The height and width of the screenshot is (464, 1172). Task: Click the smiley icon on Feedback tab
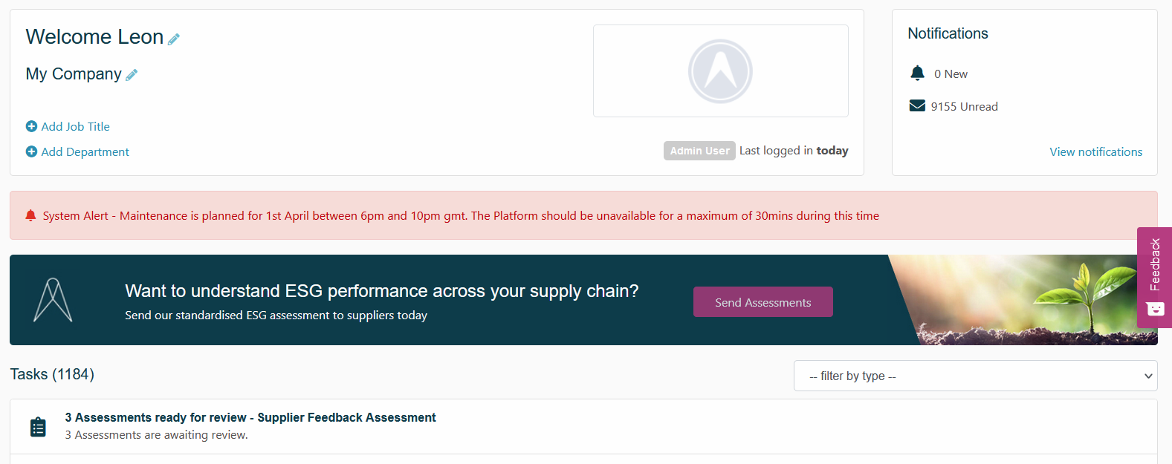[1155, 309]
